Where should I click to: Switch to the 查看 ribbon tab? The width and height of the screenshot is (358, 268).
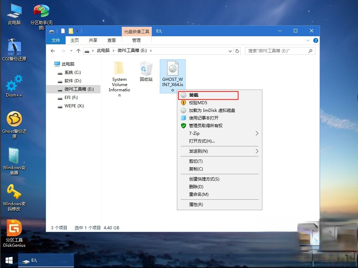tap(111, 40)
